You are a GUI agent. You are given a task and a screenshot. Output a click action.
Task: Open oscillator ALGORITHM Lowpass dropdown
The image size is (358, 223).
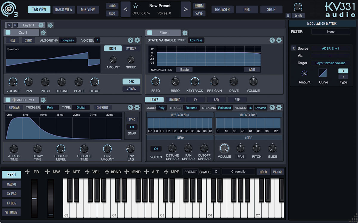point(68,40)
